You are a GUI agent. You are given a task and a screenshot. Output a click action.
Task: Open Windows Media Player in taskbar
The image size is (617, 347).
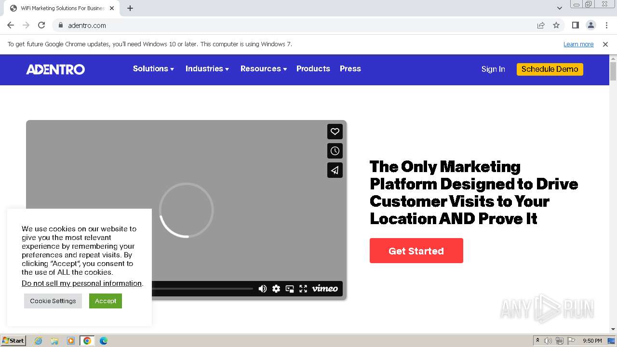click(x=70, y=341)
